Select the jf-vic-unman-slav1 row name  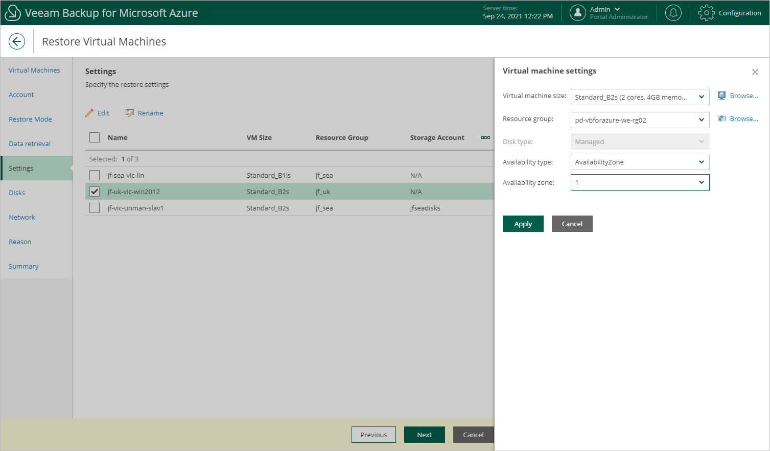click(135, 208)
